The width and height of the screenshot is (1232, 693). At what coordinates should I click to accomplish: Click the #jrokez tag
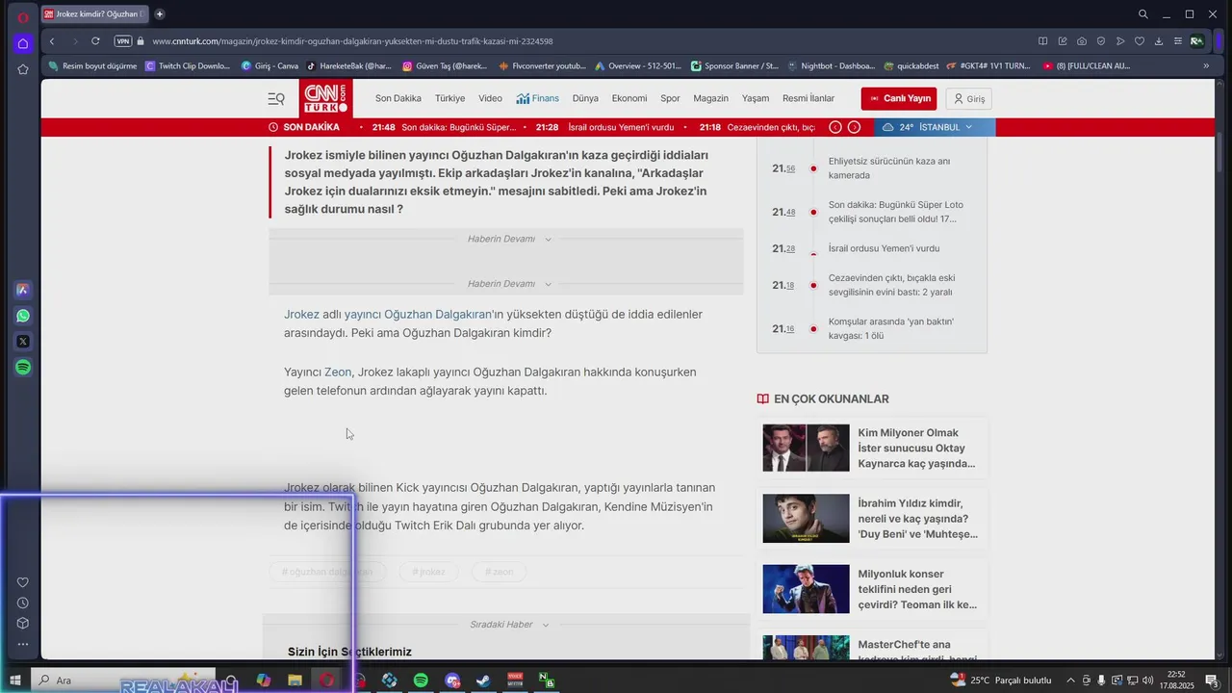(x=428, y=572)
